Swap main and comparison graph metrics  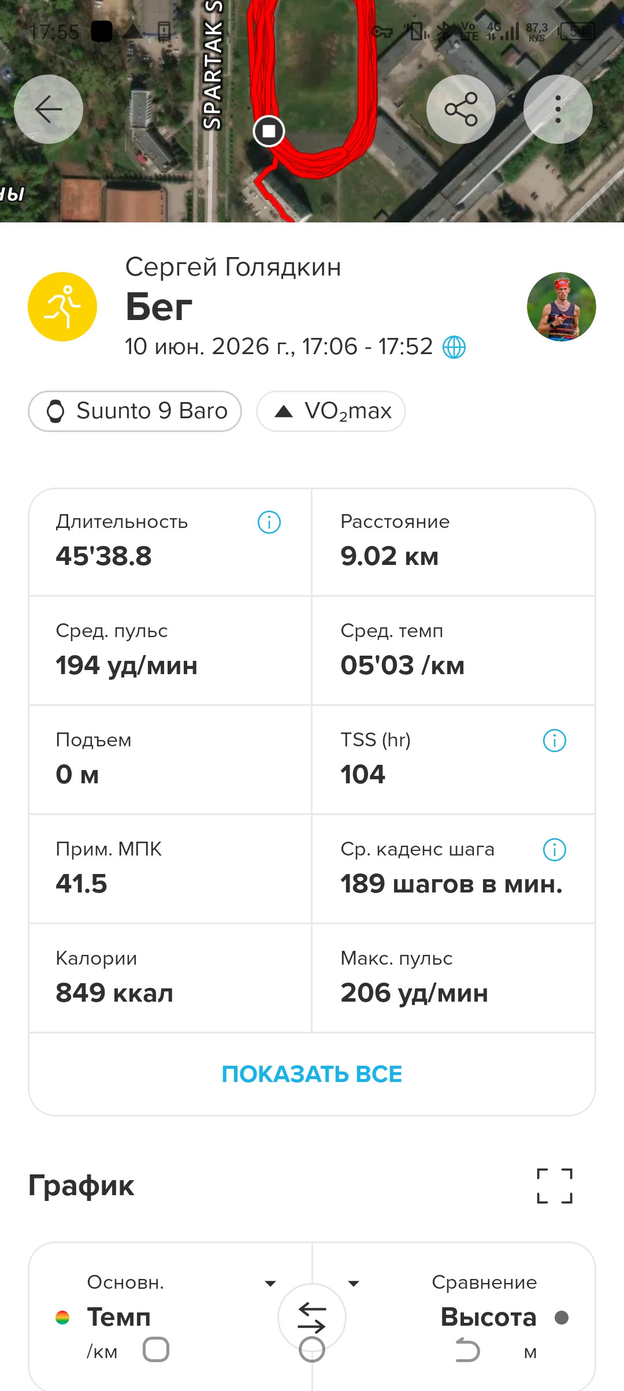click(312, 1318)
